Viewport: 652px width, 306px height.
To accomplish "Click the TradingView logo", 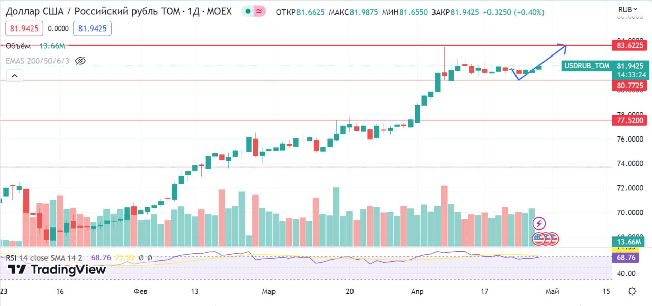I will 57,270.
